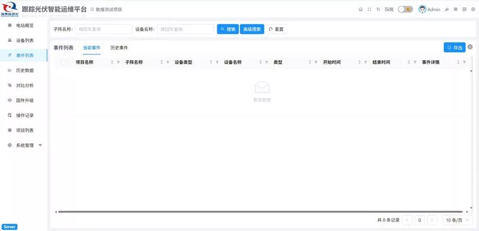Filter the 结束时间 column
479x231 pixels.
pos(415,63)
